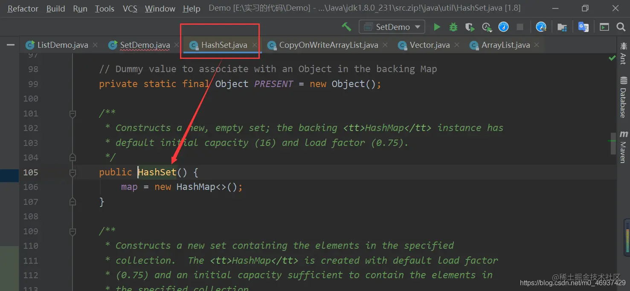Run SetDemo with the green play button

[x=437, y=27]
